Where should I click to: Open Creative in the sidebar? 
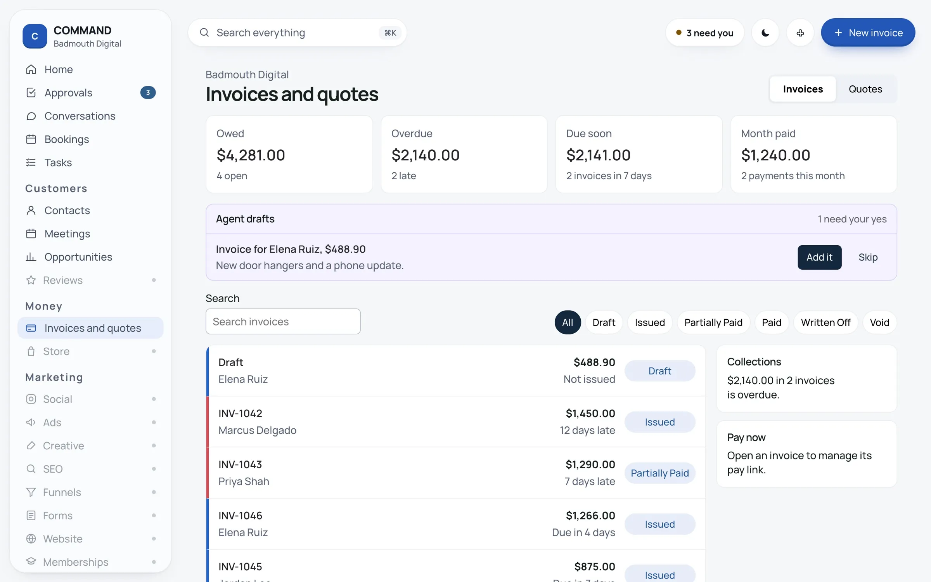click(x=90, y=445)
